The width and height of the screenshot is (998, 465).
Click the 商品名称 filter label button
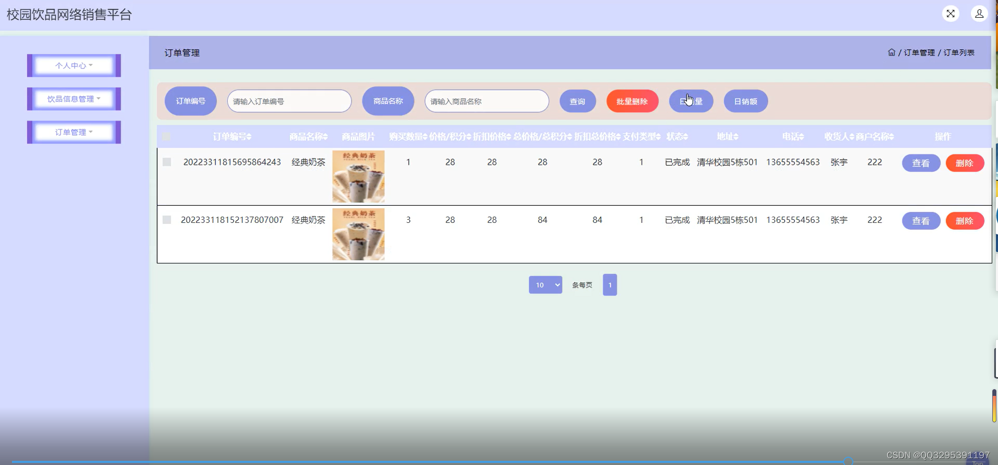[x=388, y=101]
